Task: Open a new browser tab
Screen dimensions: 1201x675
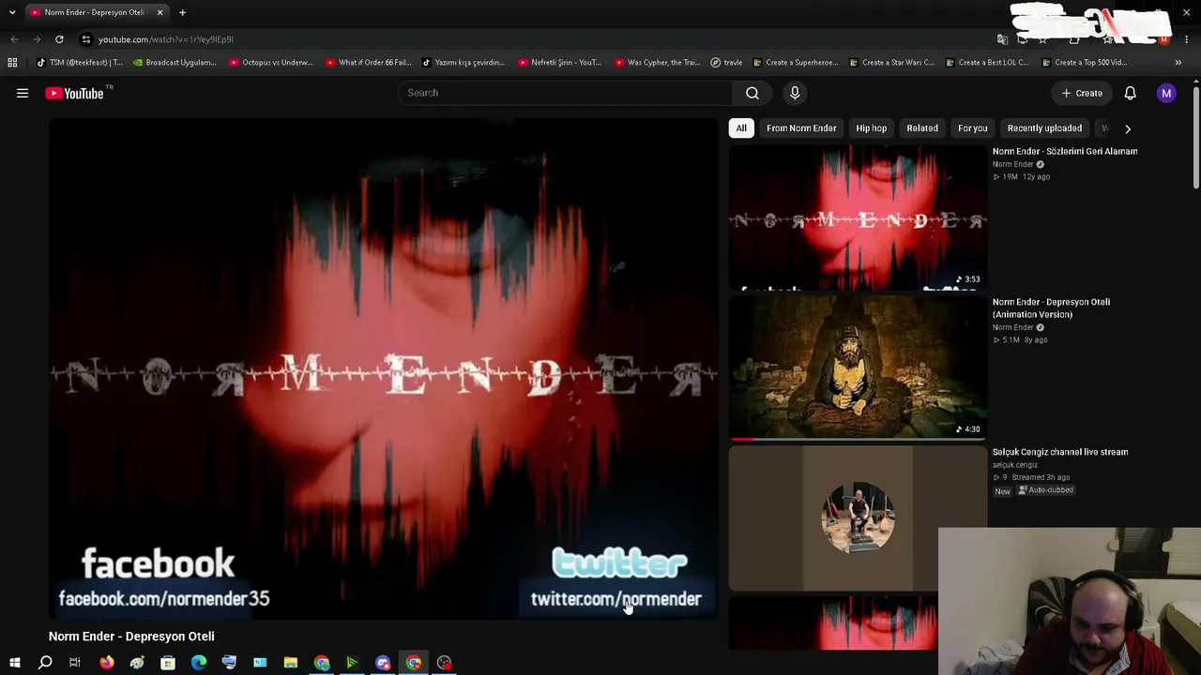Action: pos(182,12)
